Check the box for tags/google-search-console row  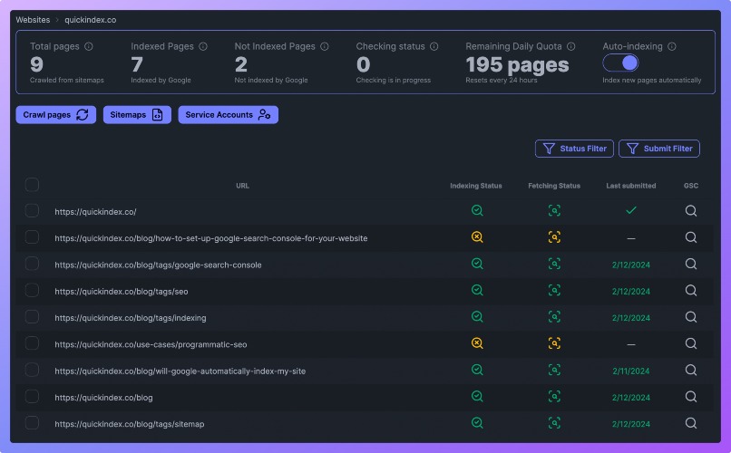tap(32, 264)
